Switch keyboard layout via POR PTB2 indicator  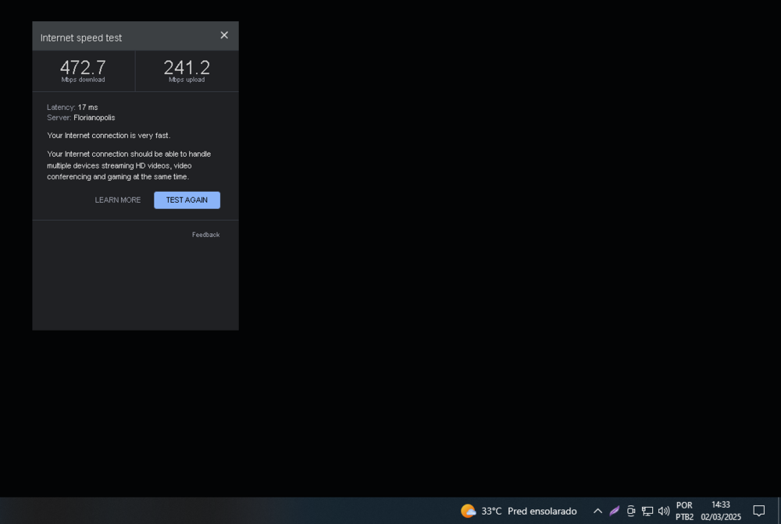[x=685, y=511]
